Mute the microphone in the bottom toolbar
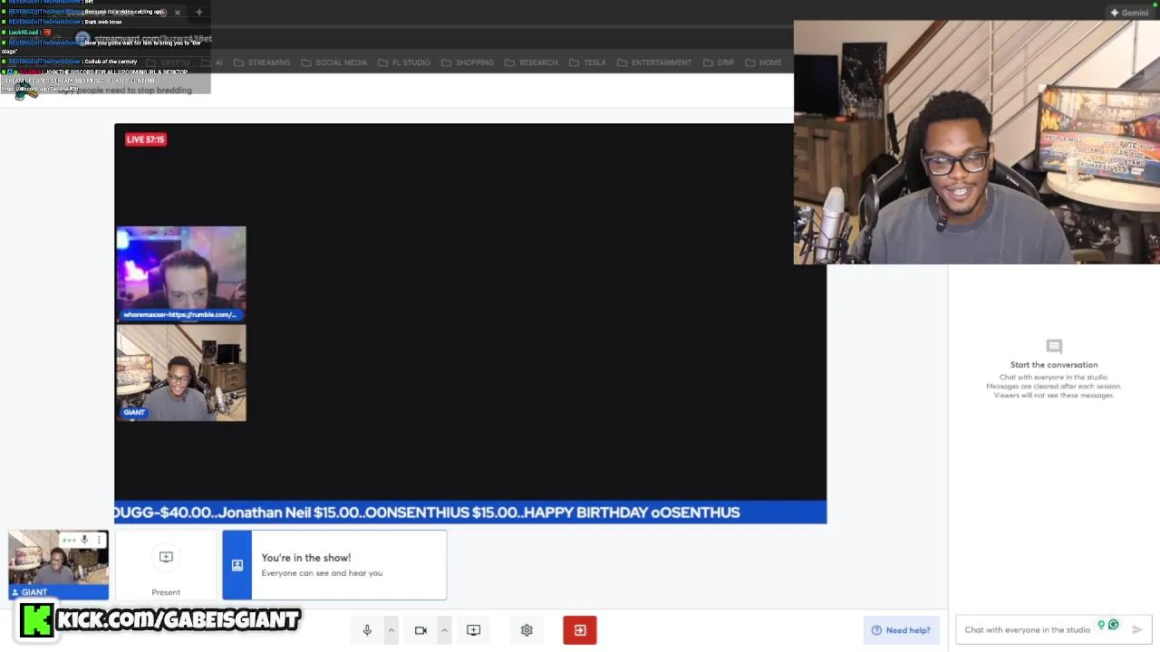1160x652 pixels. point(367,630)
